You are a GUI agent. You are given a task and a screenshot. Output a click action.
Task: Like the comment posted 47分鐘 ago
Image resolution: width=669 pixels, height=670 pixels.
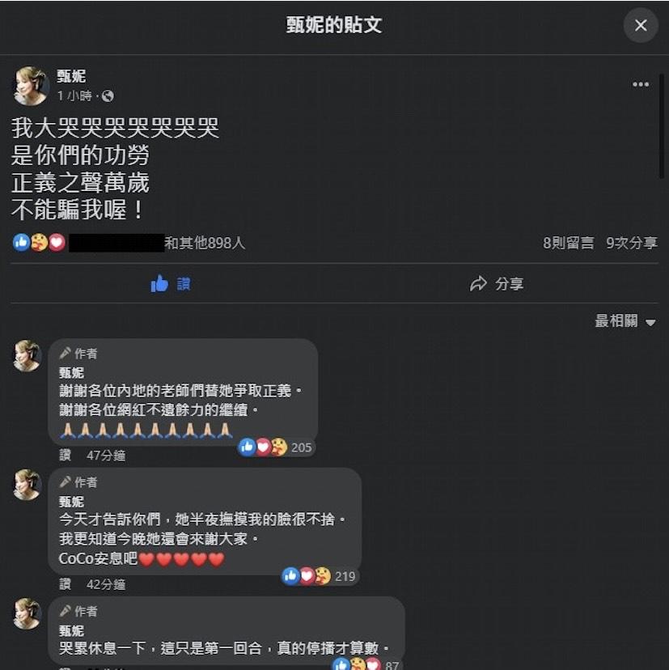tap(65, 455)
